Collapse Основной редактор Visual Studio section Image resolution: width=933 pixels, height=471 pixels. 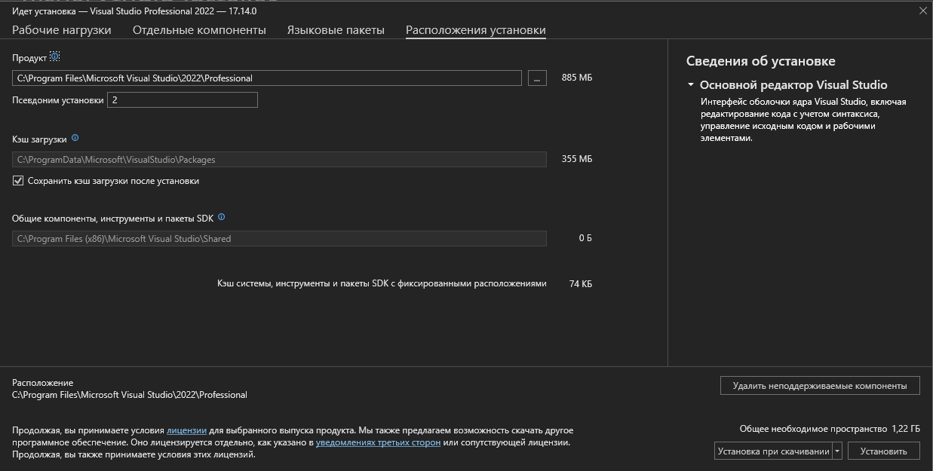pos(690,85)
